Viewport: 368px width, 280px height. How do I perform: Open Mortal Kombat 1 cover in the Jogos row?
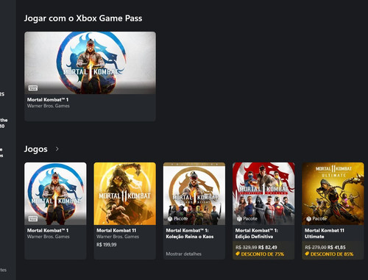coord(55,193)
